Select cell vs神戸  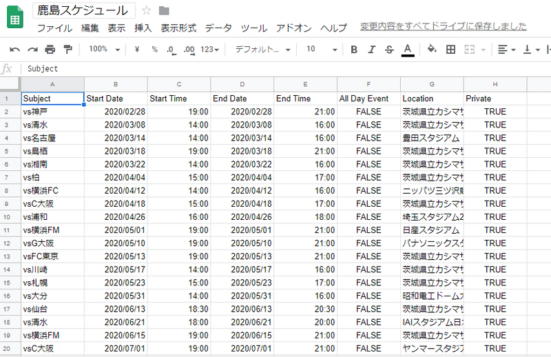(52, 112)
